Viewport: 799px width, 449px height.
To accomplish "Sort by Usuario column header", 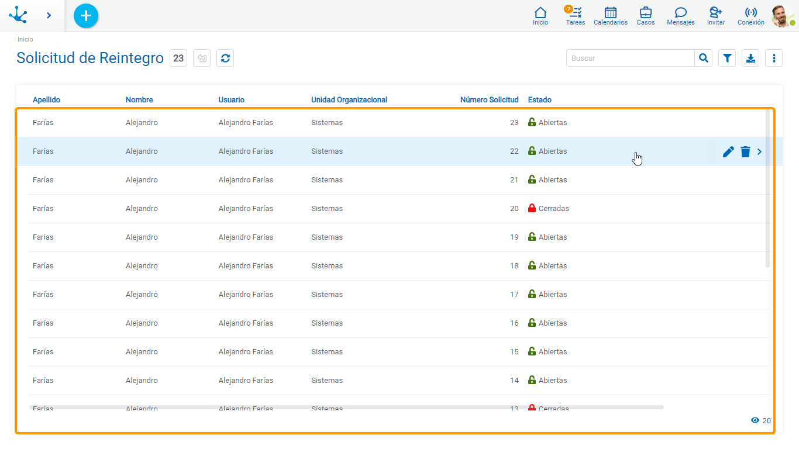I will coord(232,100).
